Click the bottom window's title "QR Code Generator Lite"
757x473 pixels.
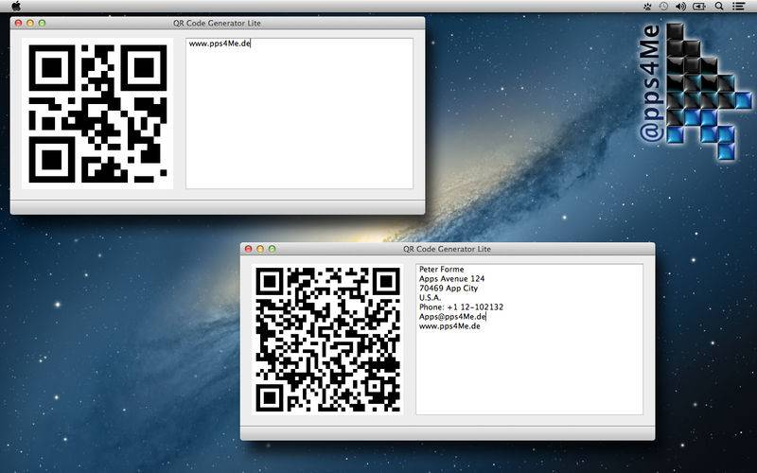pyautogui.click(x=447, y=249)
